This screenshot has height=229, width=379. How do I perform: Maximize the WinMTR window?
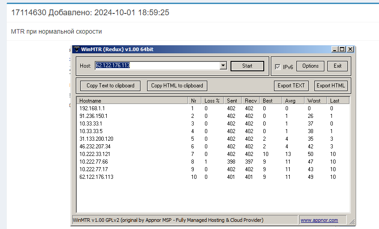(342, 49)
